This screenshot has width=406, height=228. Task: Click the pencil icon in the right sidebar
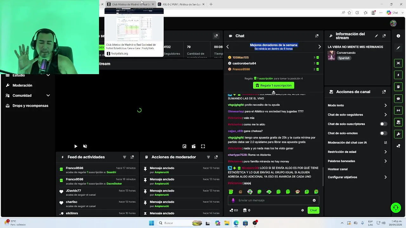tap(398, 48)
